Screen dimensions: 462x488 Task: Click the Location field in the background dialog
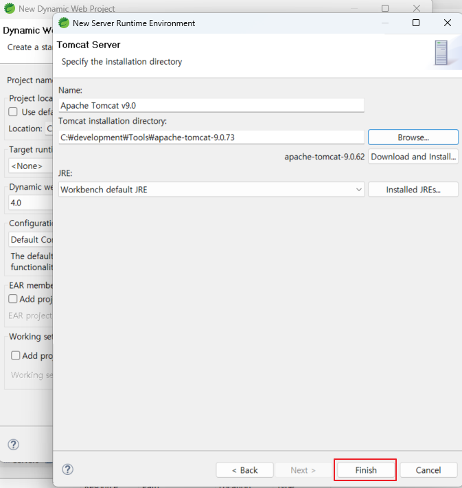point(49,129)
